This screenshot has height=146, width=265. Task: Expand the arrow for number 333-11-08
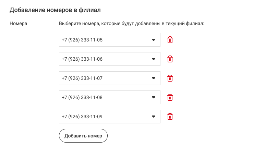point(154,97)
